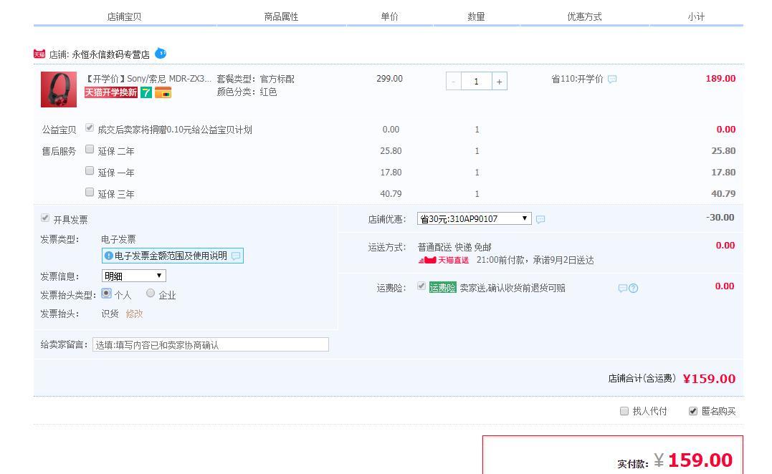Click the 颜色分类: 红色 attribute text

(247, 92)
